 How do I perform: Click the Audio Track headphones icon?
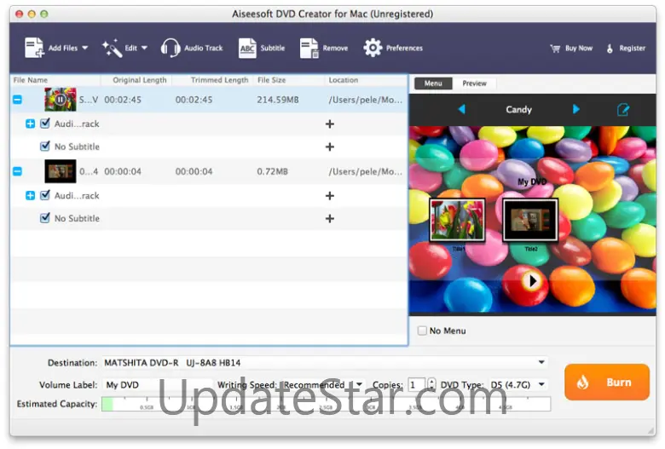(x=171, y=48)
